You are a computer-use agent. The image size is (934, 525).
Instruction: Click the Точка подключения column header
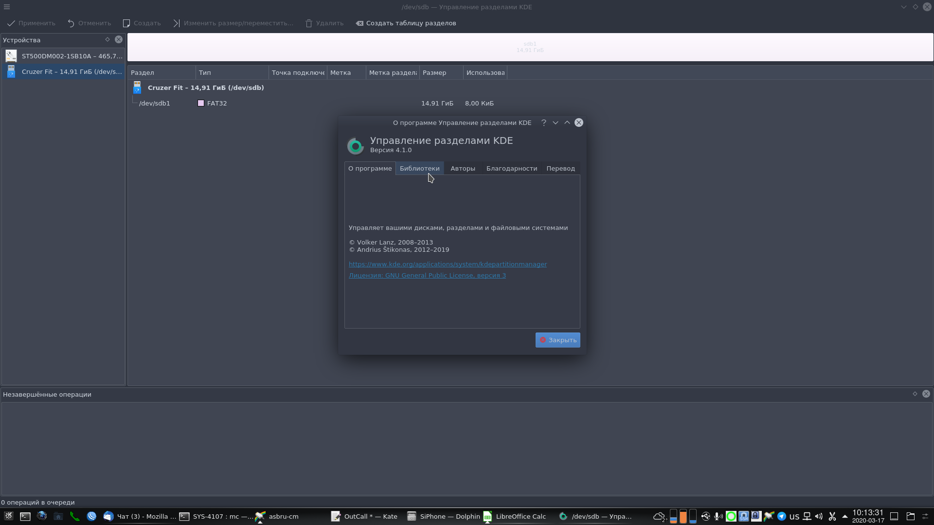coord(298,72)
